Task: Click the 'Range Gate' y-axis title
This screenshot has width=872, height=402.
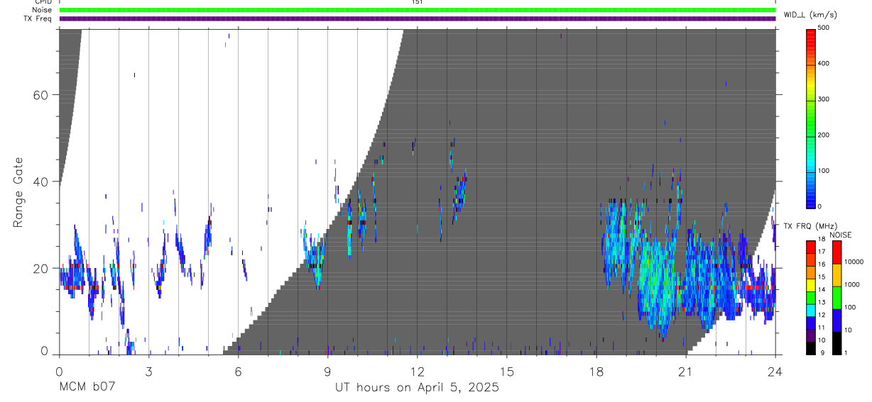Action: [18, 193]
